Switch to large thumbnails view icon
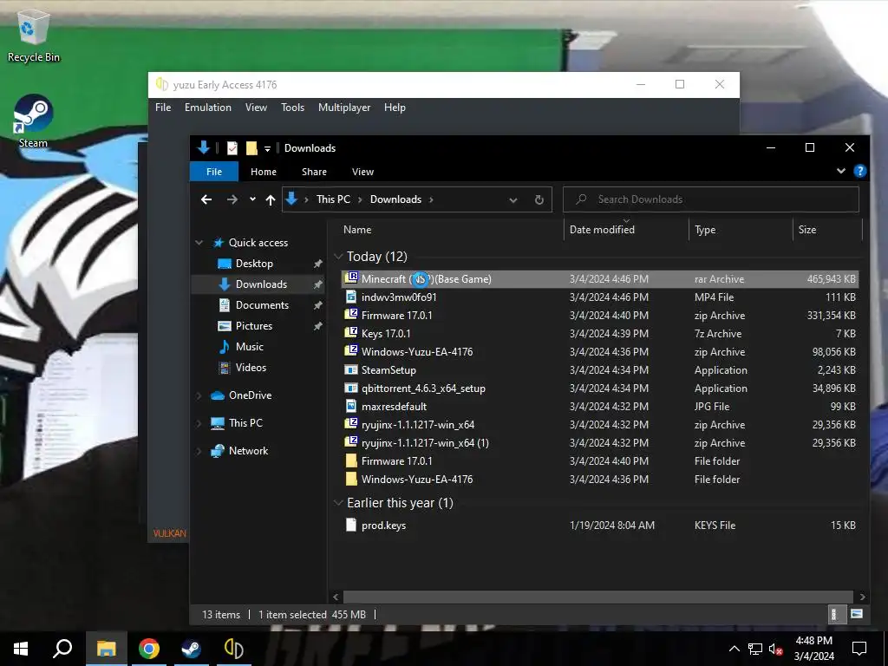This screenshot has height=666, width=888. pos(857,614)
